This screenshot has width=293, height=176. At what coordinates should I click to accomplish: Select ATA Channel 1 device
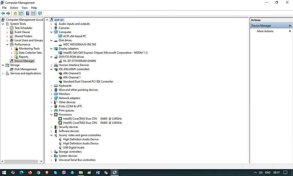(72, 77)
